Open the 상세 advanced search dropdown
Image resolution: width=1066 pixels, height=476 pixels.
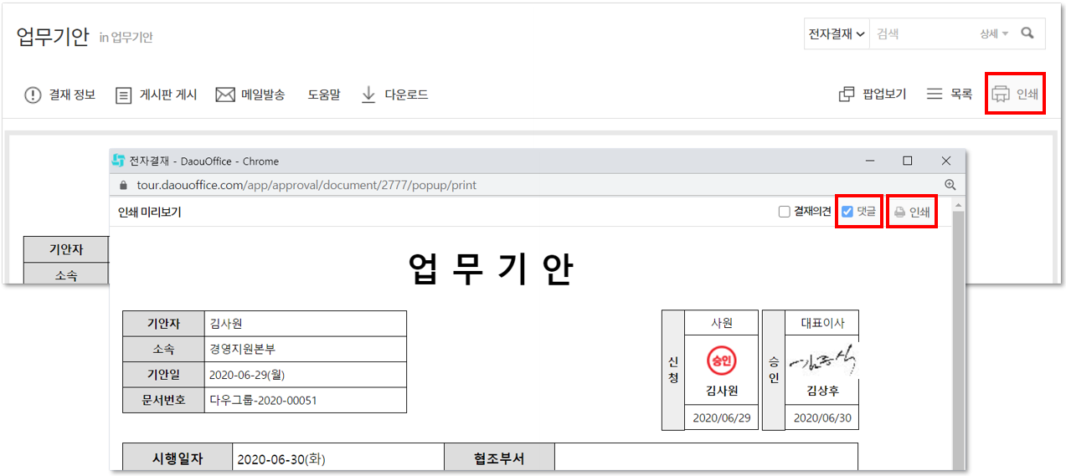point(994,34)
